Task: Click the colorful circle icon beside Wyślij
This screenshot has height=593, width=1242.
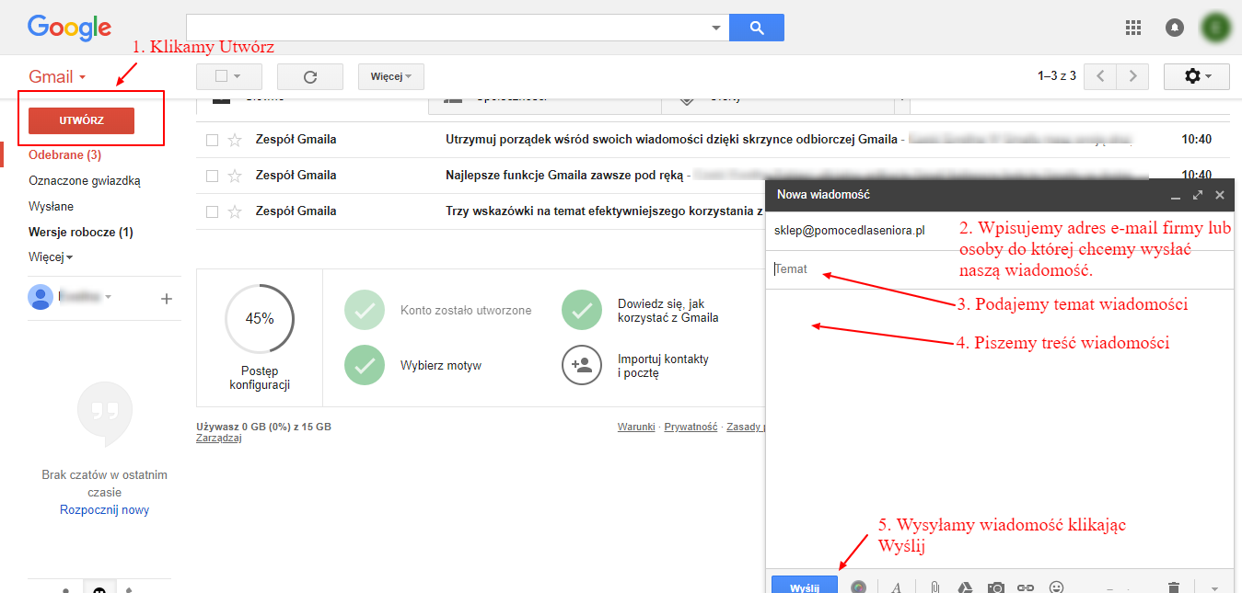Action: pos(858,587)
